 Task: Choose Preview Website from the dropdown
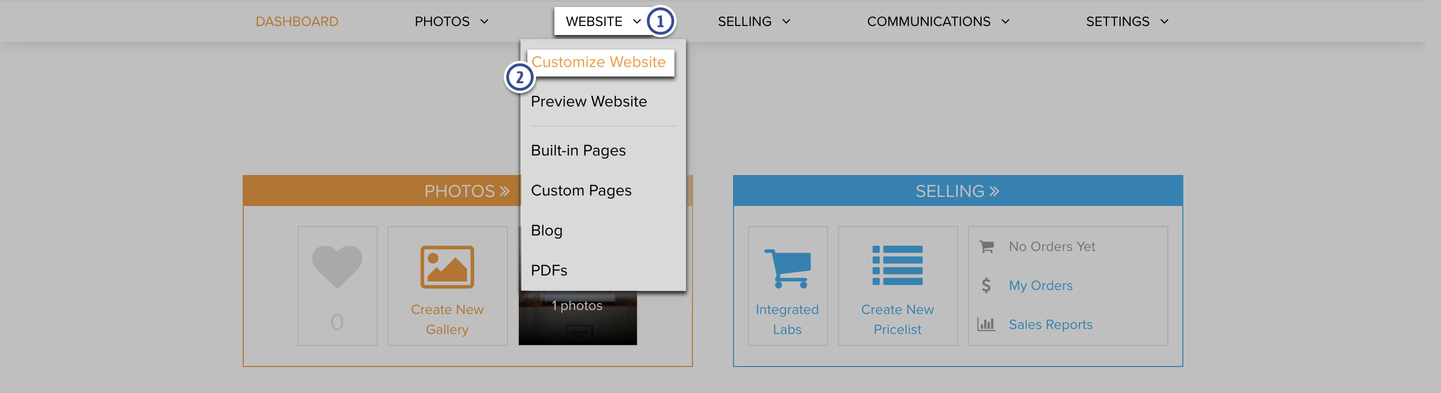pos(588,101)
